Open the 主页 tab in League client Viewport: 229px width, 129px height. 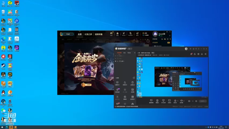tap(80, 34)
